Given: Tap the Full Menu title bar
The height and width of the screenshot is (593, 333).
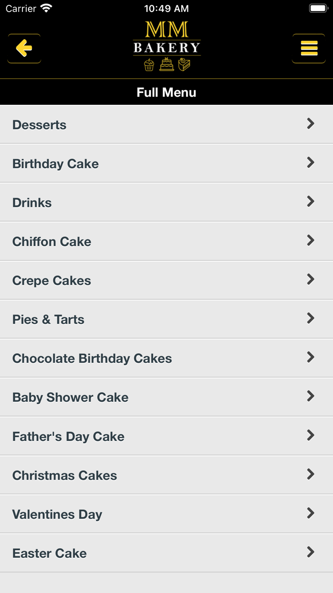Looking at the screenshot, I should click(166, 92).
